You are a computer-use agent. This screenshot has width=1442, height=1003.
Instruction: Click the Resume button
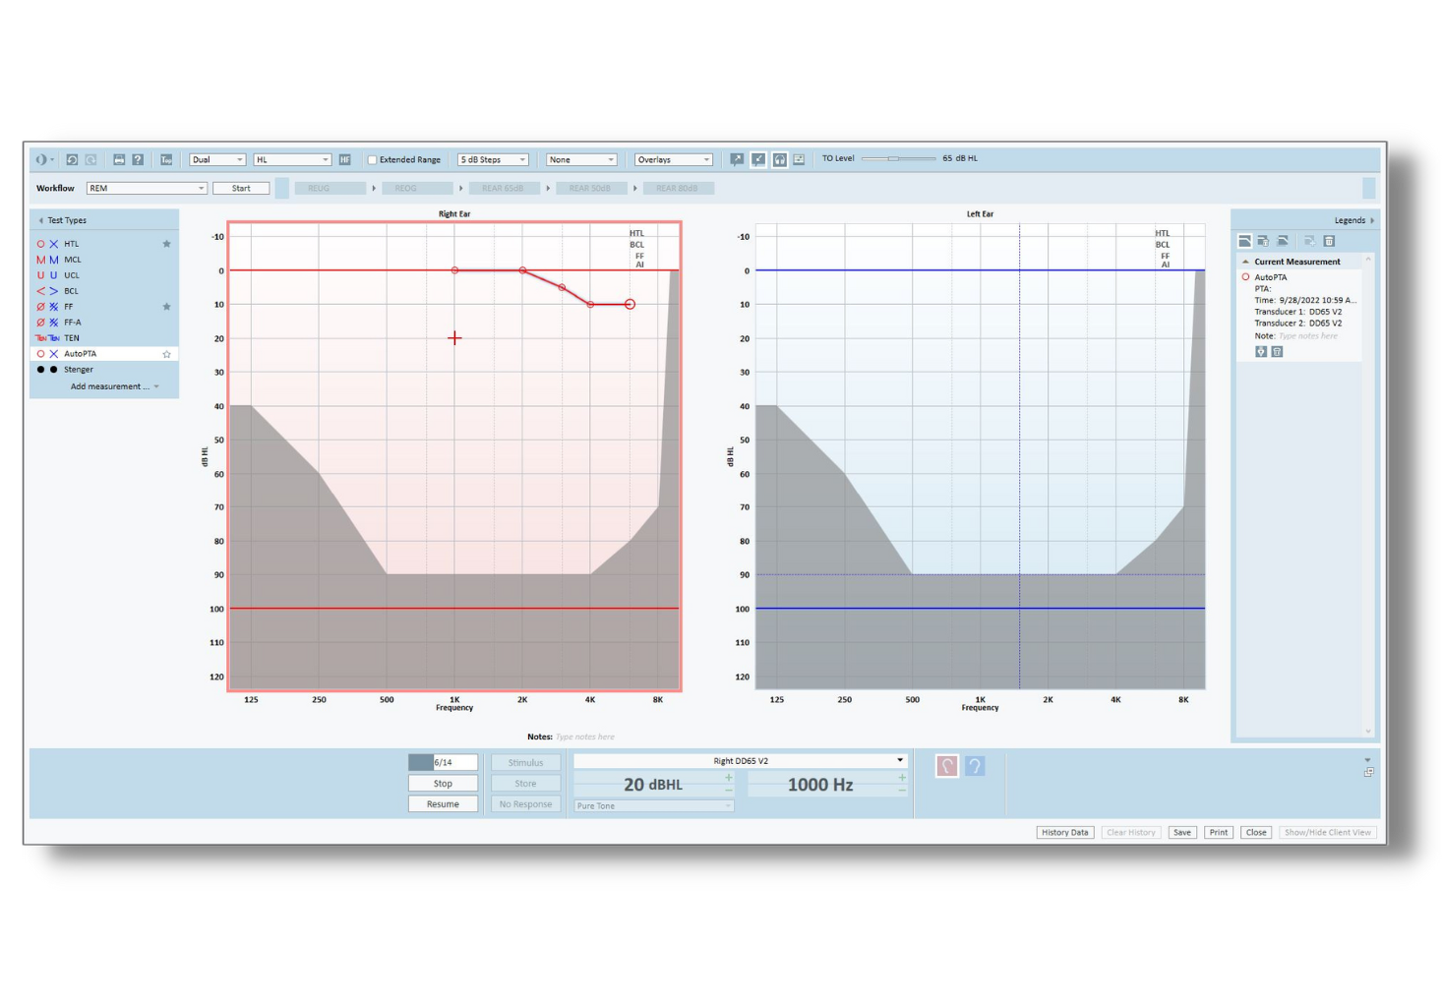442,803
